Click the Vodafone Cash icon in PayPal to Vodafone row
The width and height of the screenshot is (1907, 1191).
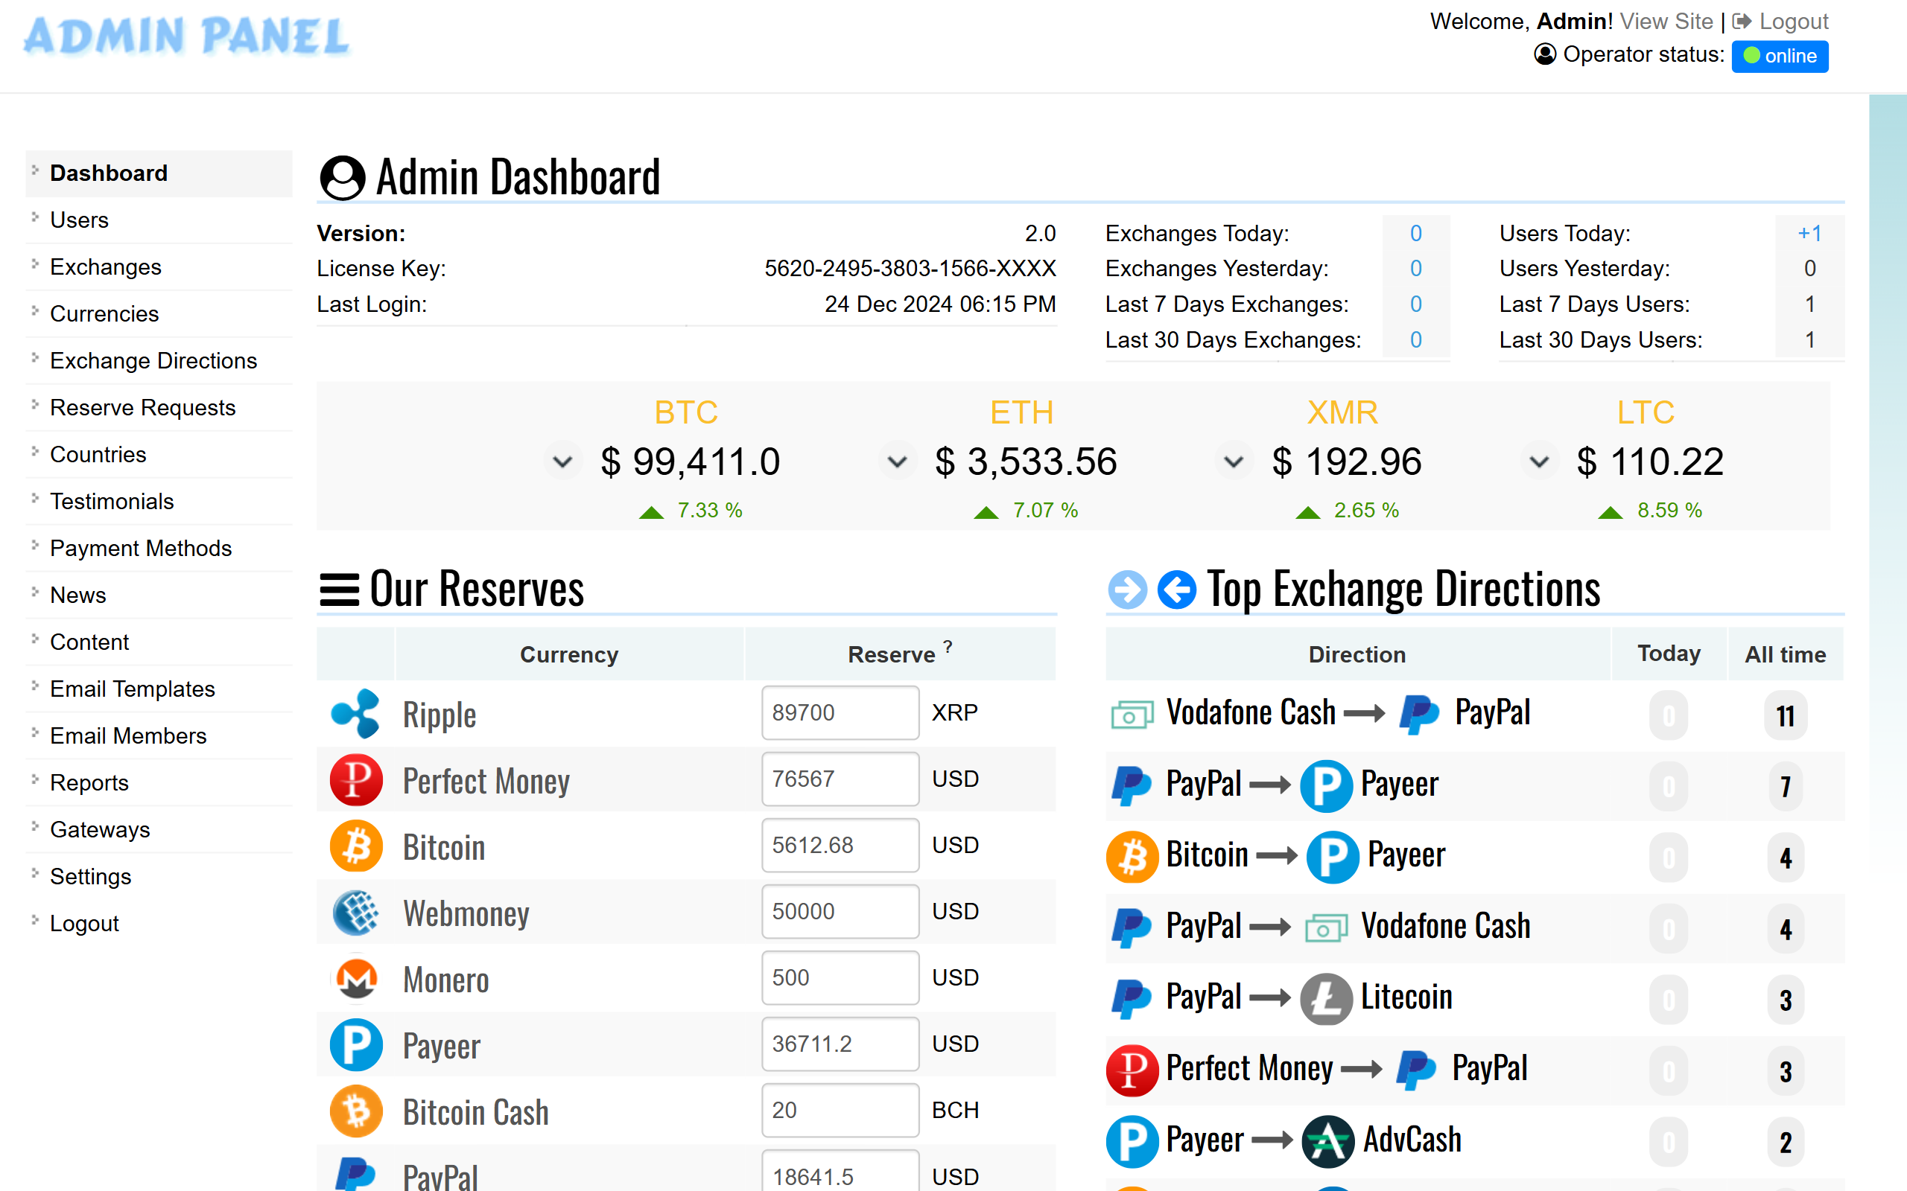pyautogui.click(x=1327, y=928)
